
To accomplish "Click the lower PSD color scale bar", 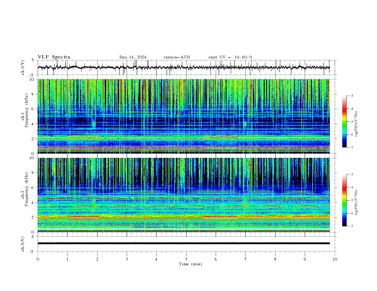I will click(x=345, y=200).
